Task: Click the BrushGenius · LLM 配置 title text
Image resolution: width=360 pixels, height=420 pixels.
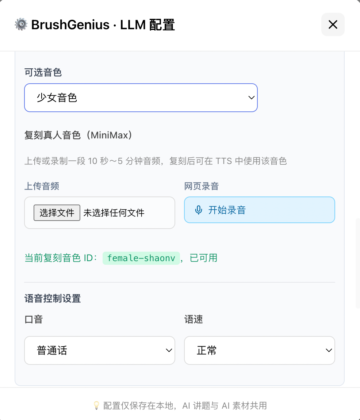Action: coord(103,25)
